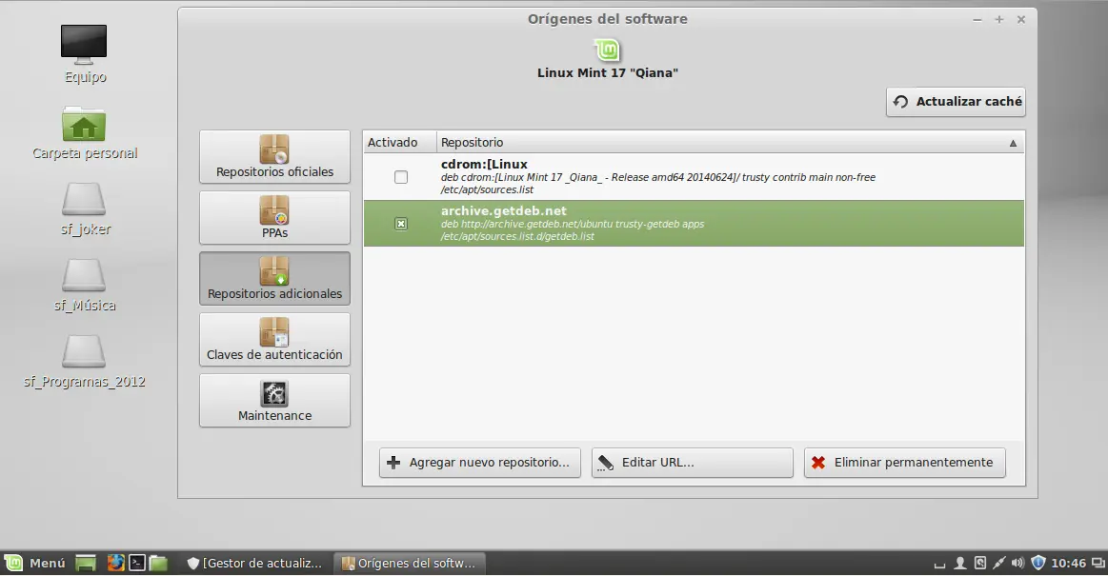Open Repositorios oficiales section
Image resolution: width=1108 pixels, height=576 pixels.
tap(275, 157)
